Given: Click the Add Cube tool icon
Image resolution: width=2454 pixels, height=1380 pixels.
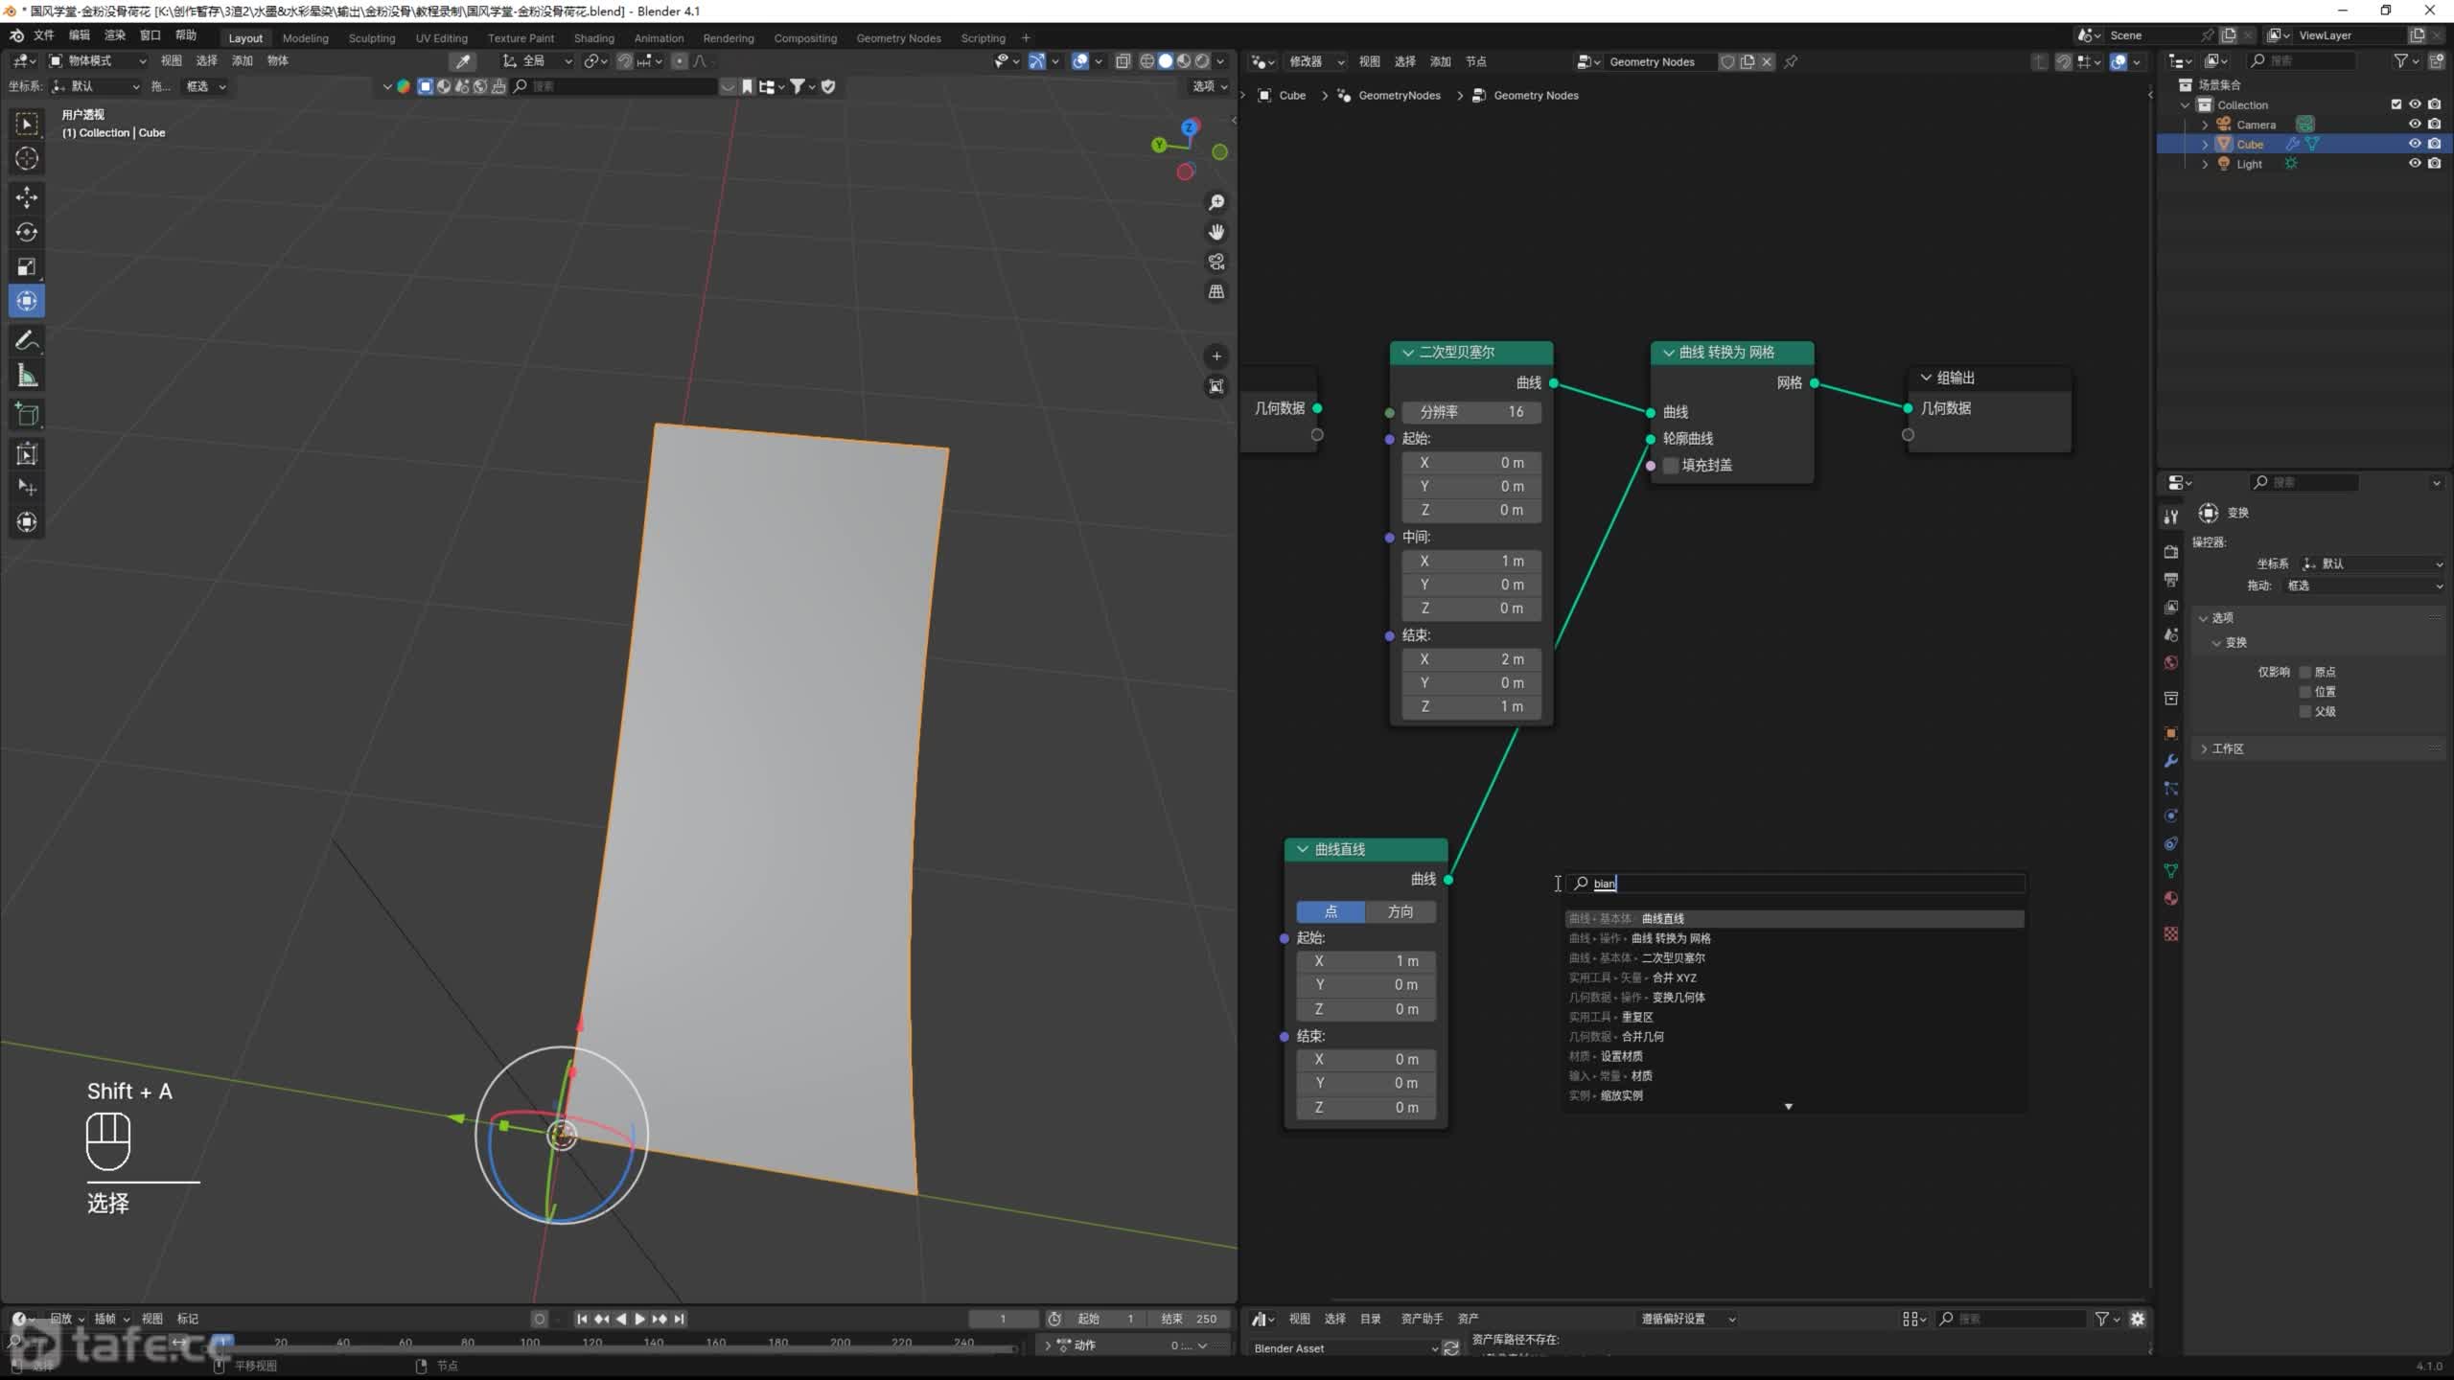Looking at the screenshot, I should pos(27,414).
